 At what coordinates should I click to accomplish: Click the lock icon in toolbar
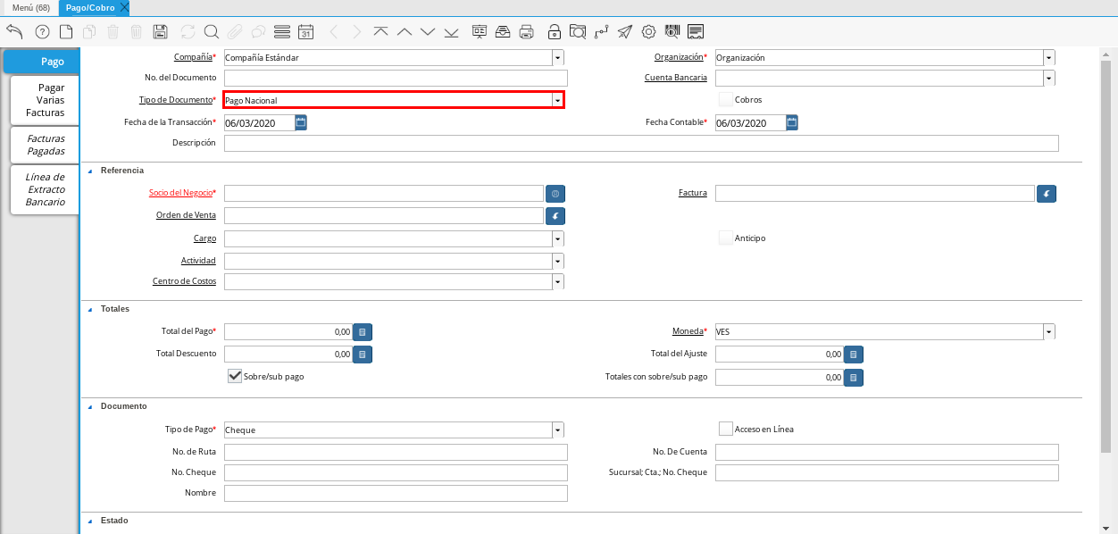[x=554, y=32]
